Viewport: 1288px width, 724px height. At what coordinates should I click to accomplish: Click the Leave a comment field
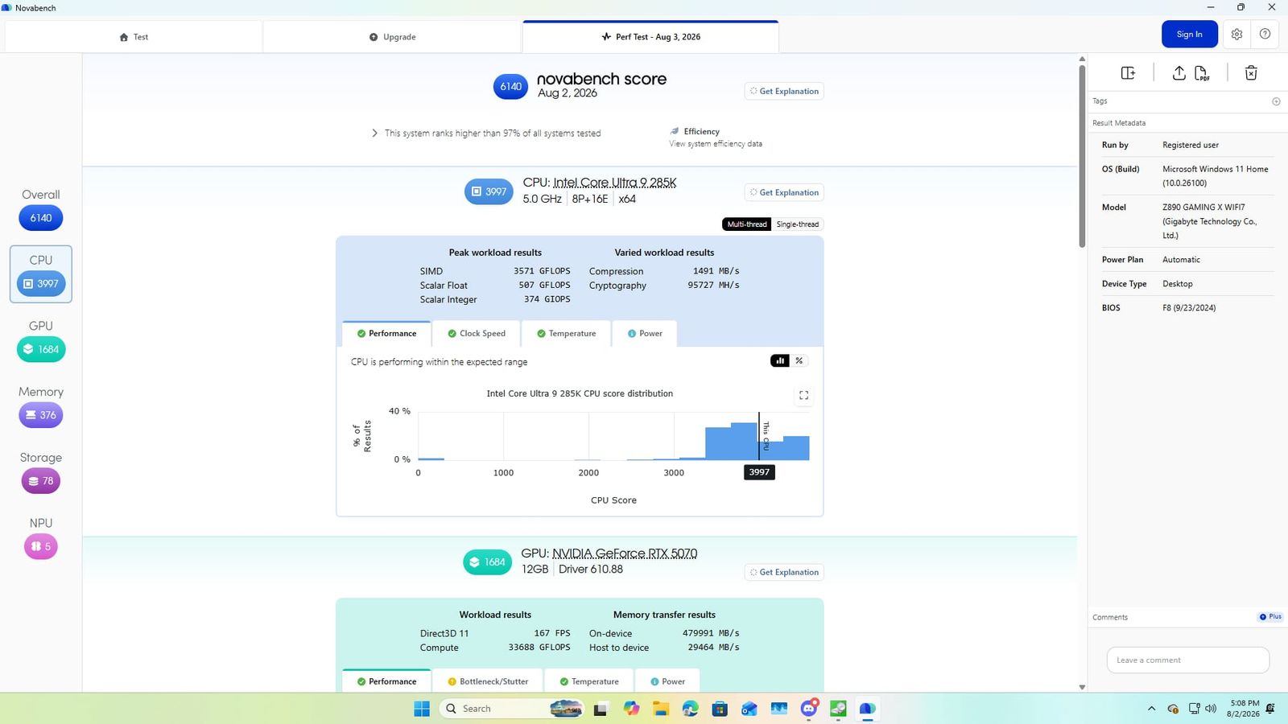point(1188,660)
